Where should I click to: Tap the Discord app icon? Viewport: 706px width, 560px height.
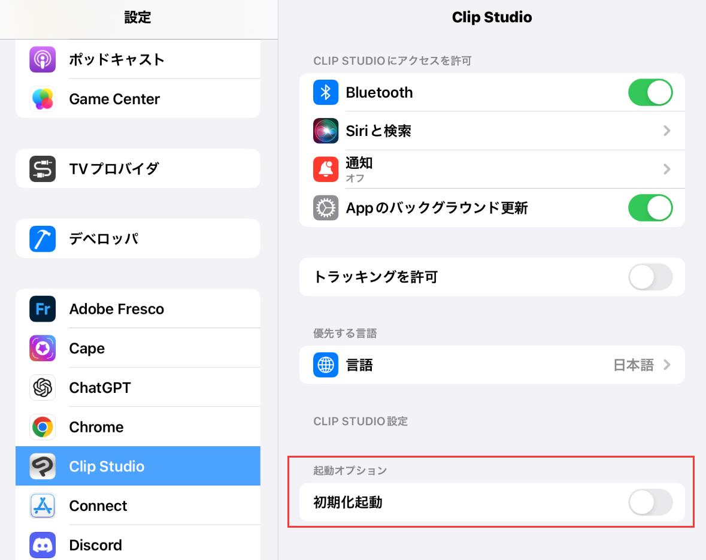click(43, 544)
